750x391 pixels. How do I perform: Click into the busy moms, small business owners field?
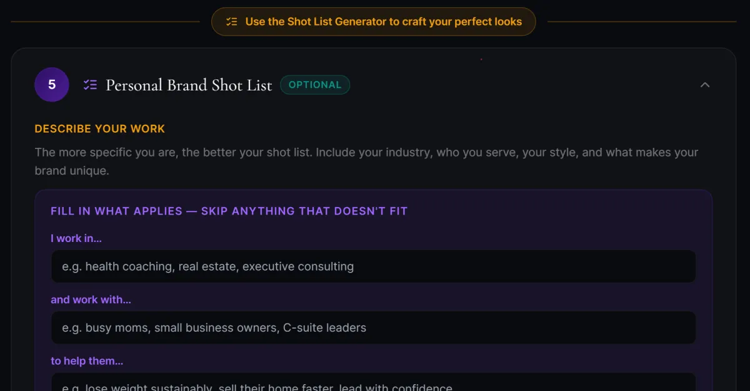tap(373, 327)
